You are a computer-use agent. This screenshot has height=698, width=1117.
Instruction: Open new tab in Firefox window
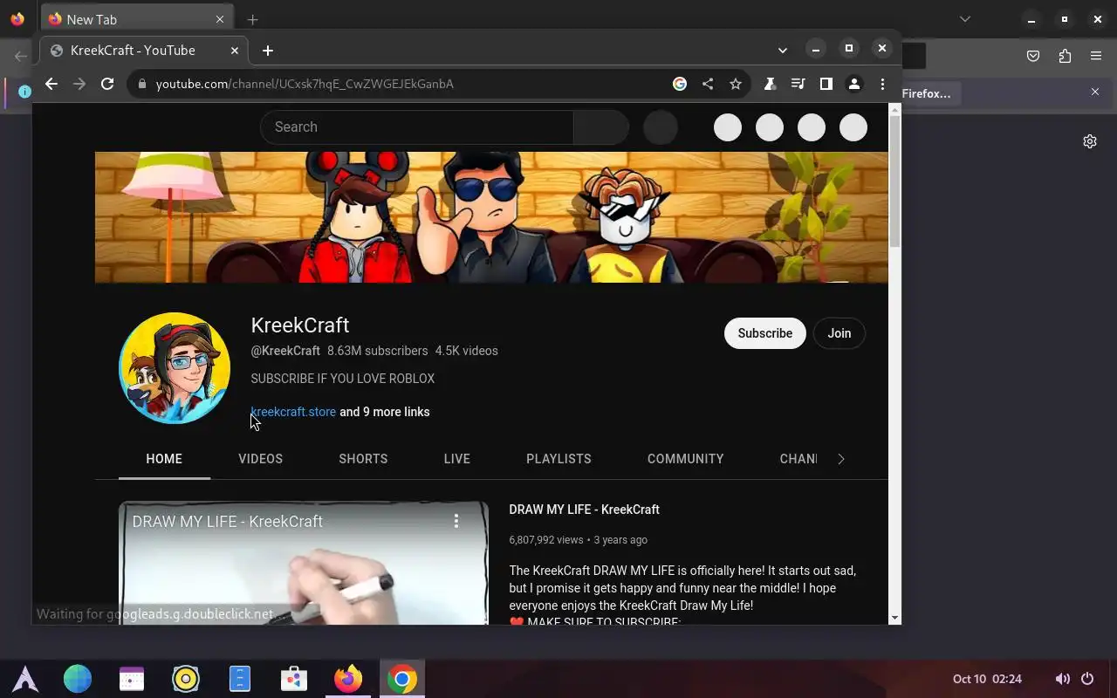tap(252, 19)
